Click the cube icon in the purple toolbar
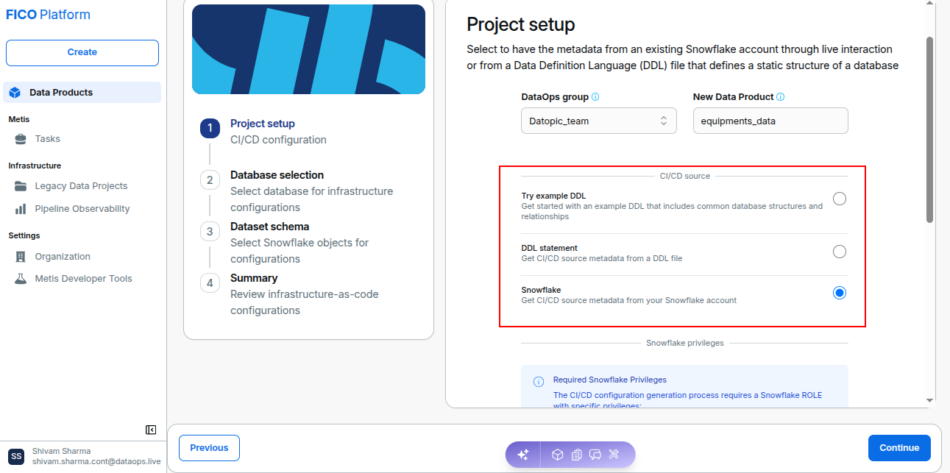Screen dimensions: 950x473 click(x=558, y=455)
